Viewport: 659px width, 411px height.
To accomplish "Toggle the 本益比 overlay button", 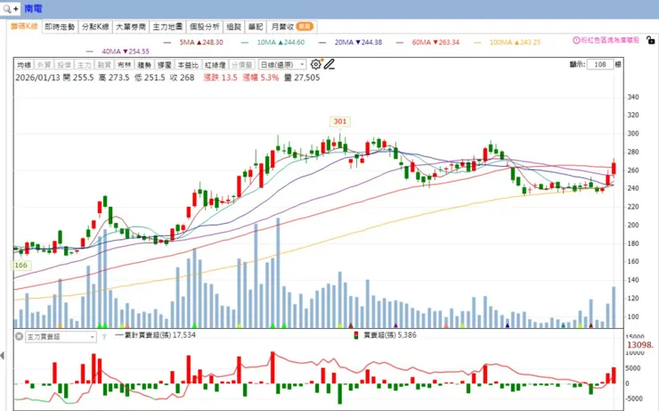I will pyautogui.click(x=188, y=65).
